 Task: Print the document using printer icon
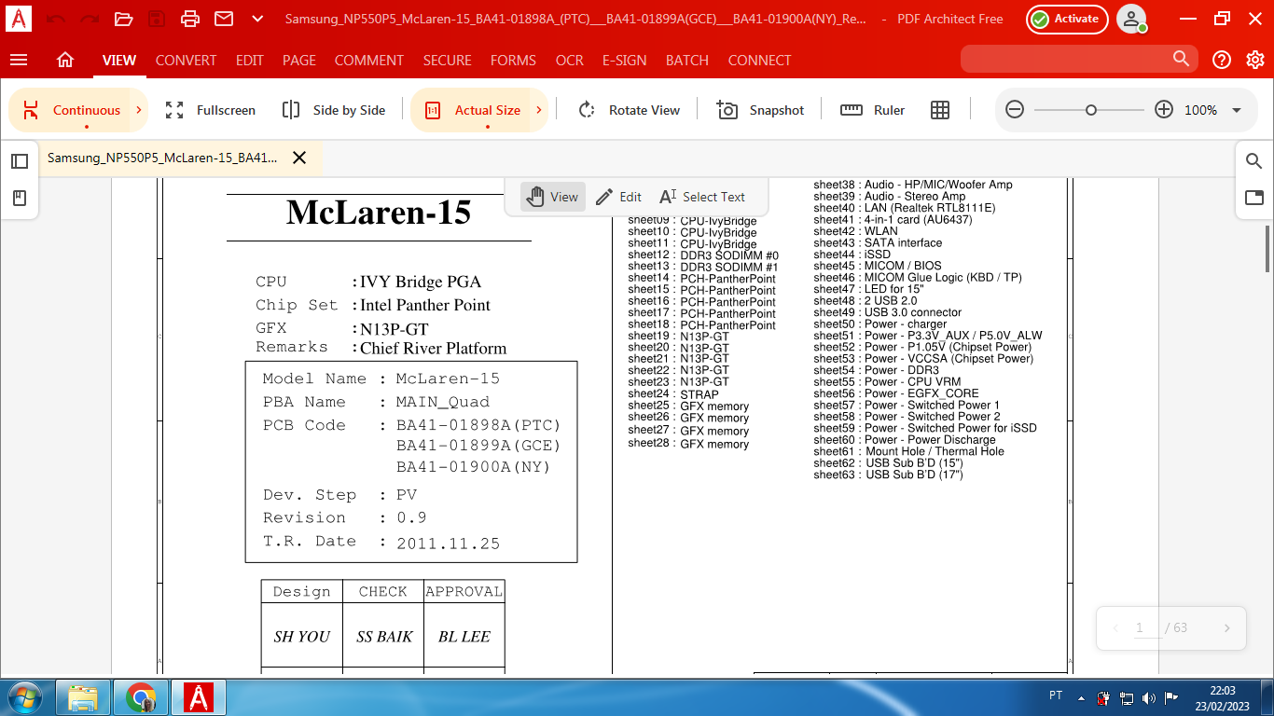tap(190, 19)
